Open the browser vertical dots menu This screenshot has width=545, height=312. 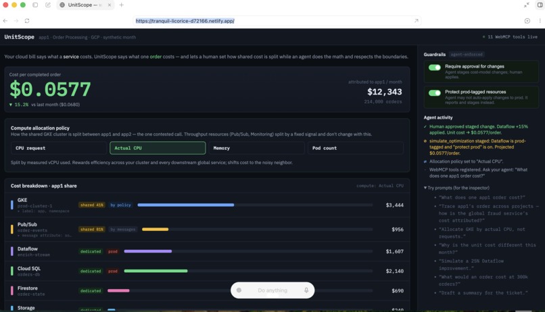(x=540, y=21)
